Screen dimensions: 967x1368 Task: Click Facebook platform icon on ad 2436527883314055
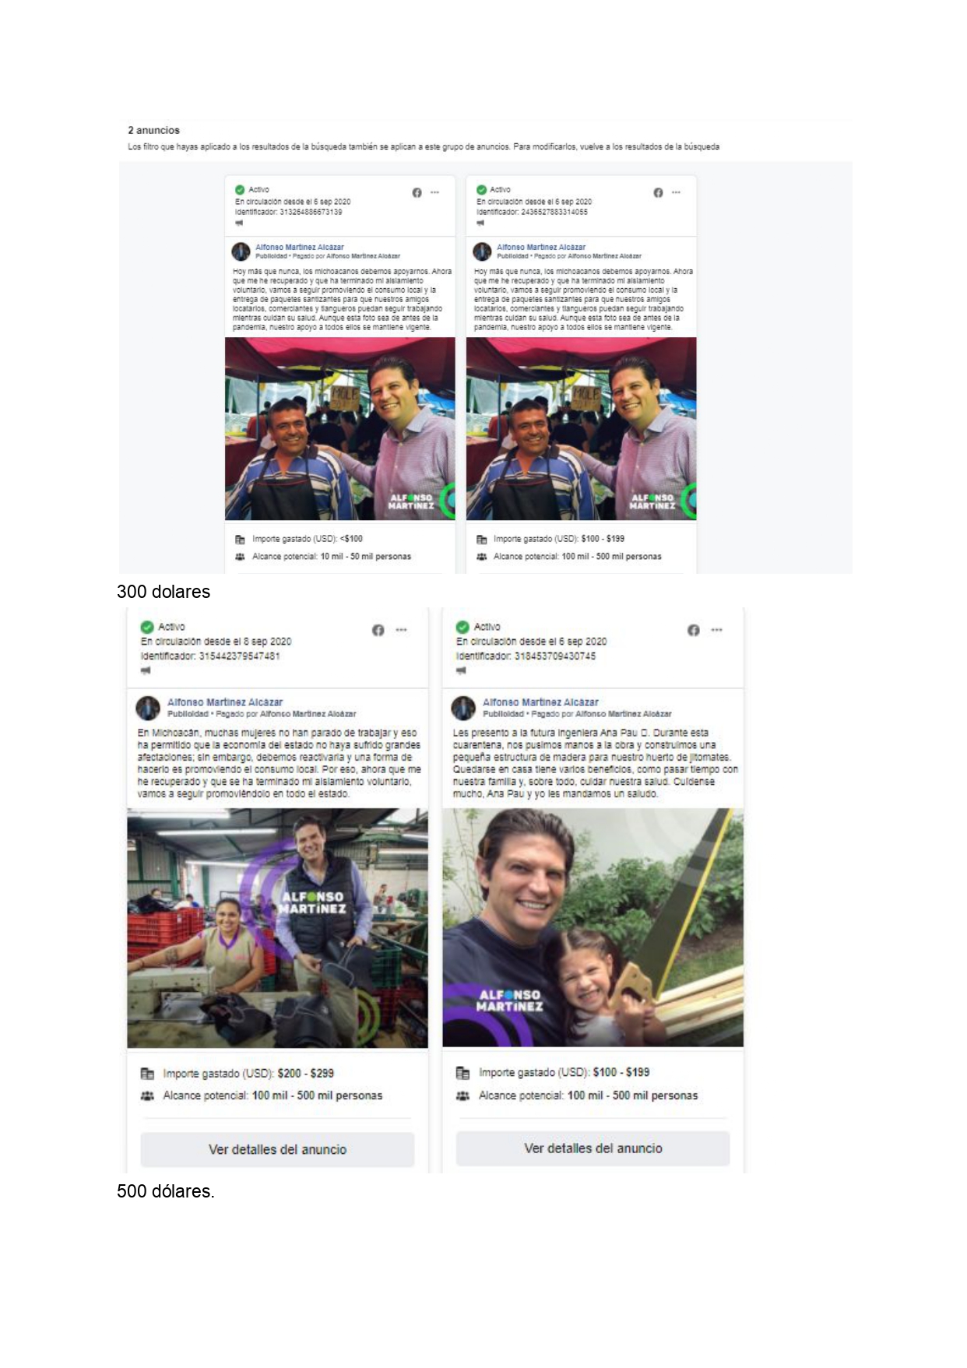point(658,192)
